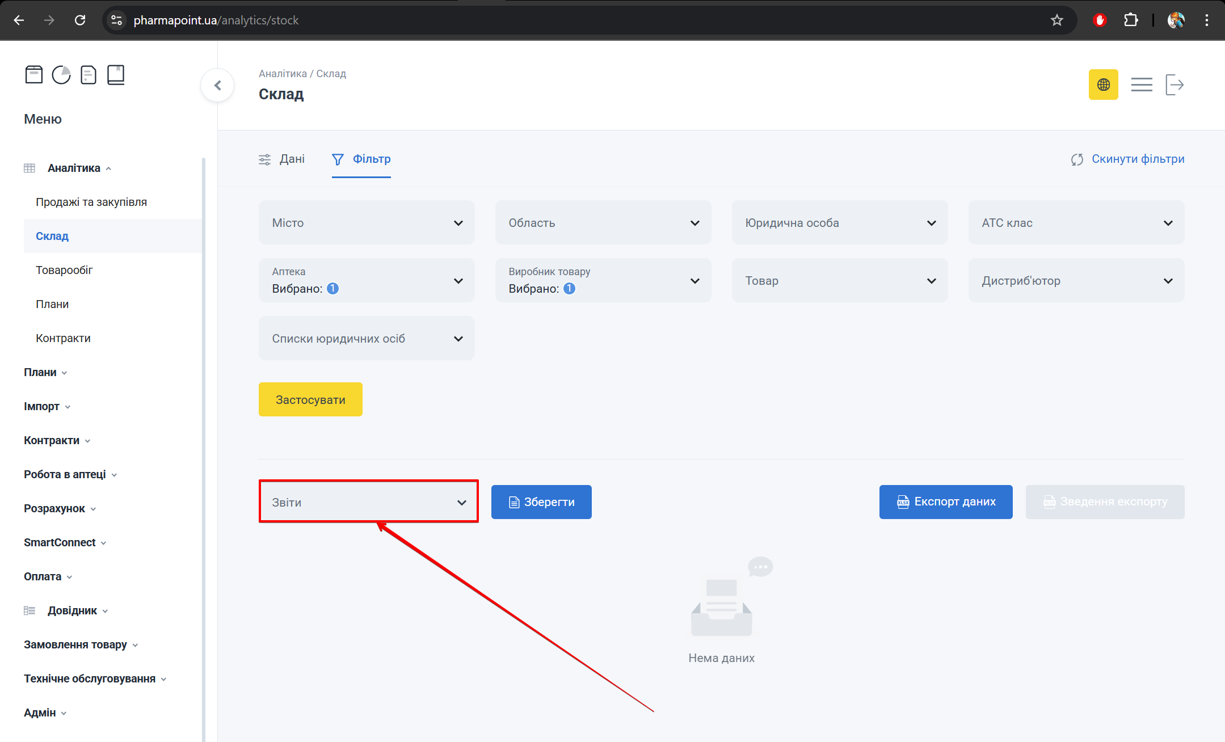The image size is (1225, 742).
Task: Open the hamburger menu icon in header
Action: coord(1141,85)
